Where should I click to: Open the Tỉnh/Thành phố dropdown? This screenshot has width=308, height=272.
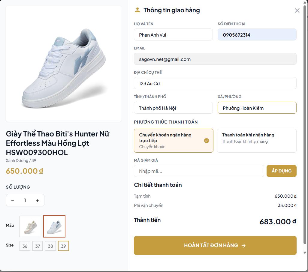tap(173, 108)
